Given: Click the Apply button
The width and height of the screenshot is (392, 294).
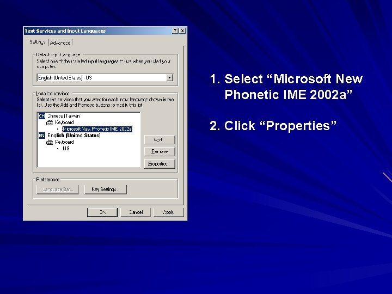Looking at the screenshot, I should pyautogui.click(x=168, y=212).
